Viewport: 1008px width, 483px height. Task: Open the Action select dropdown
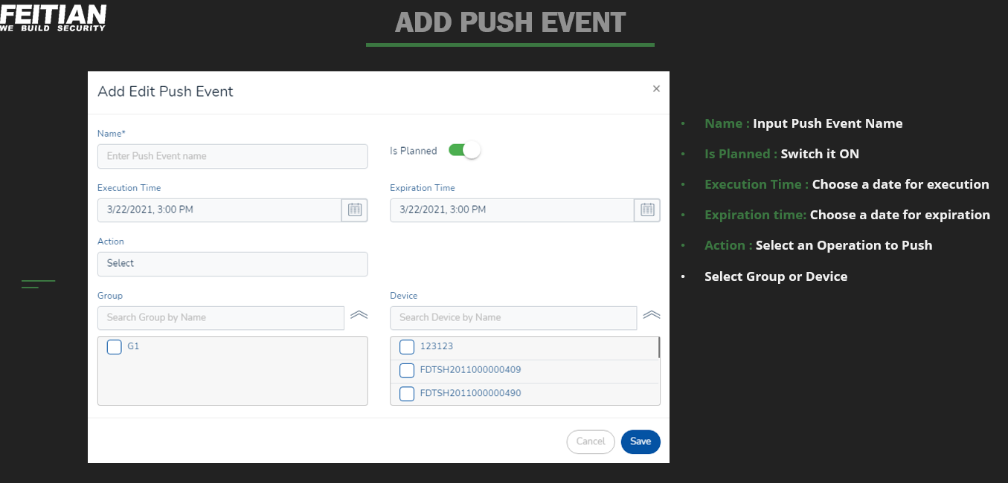click(232, 264)
